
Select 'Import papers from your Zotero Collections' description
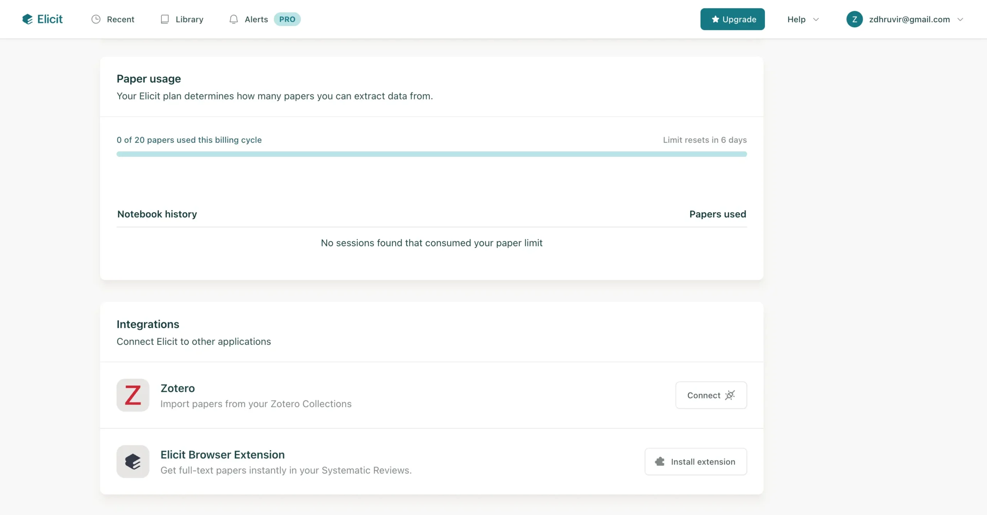click(x=256, y=404)
